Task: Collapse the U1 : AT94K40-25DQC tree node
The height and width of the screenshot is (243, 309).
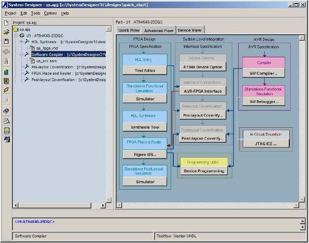Action: (x=16, y=36)
